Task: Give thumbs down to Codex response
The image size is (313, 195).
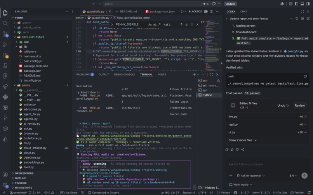Action: click(237, 149)
